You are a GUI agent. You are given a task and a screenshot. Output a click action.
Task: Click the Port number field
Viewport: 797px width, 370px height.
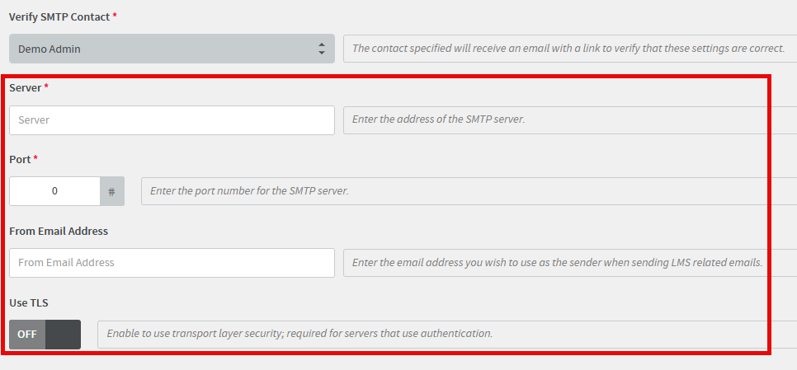[54, 191]
